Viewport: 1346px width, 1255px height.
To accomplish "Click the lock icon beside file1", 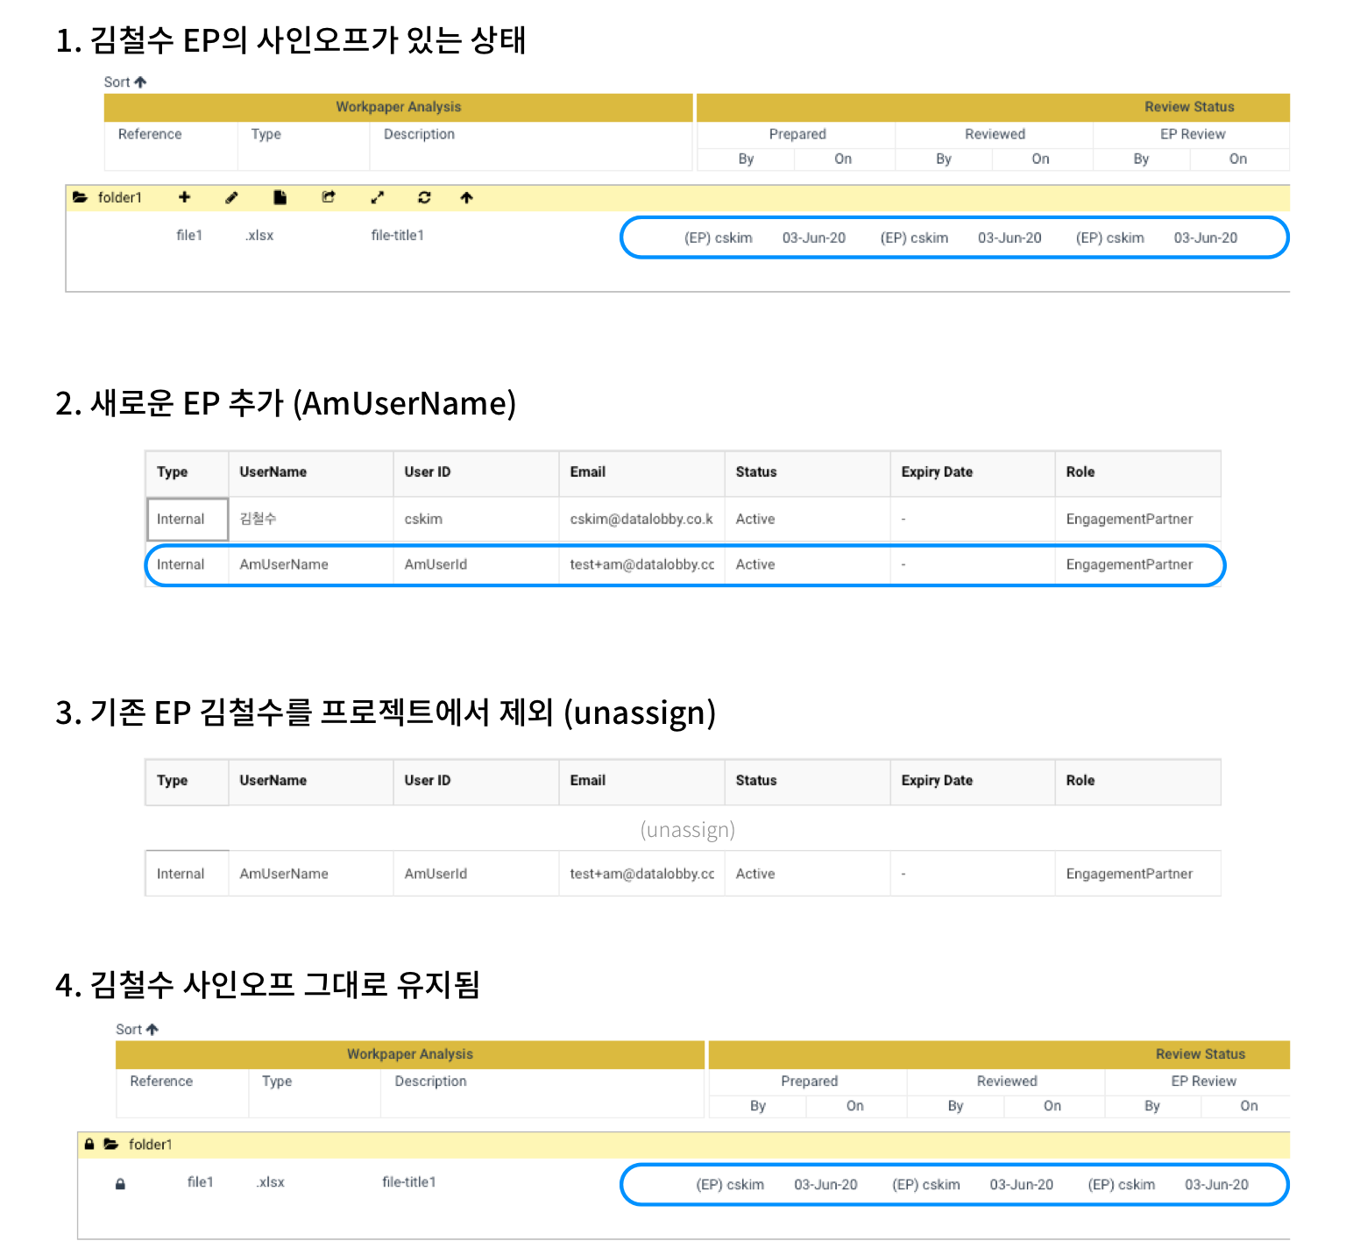I will 120,1184.
